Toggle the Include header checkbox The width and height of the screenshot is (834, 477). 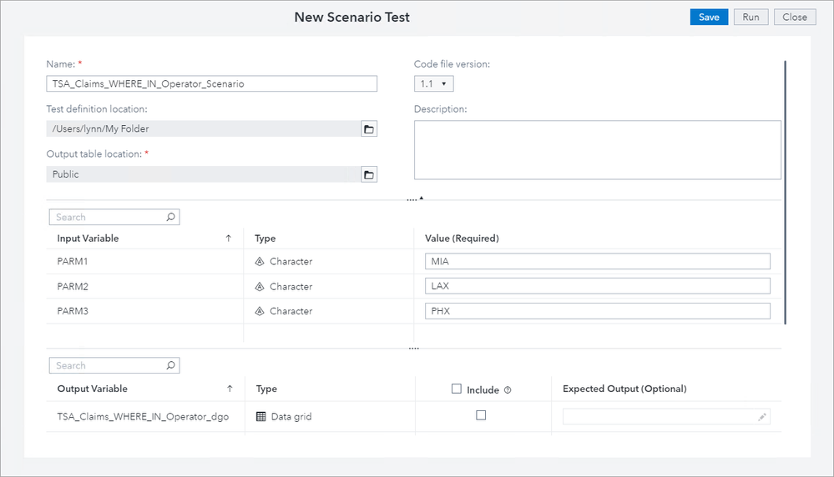pyautogui.click(x=456, y=389)
